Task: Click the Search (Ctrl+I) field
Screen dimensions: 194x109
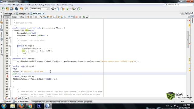Action: (x=179, y=5)
